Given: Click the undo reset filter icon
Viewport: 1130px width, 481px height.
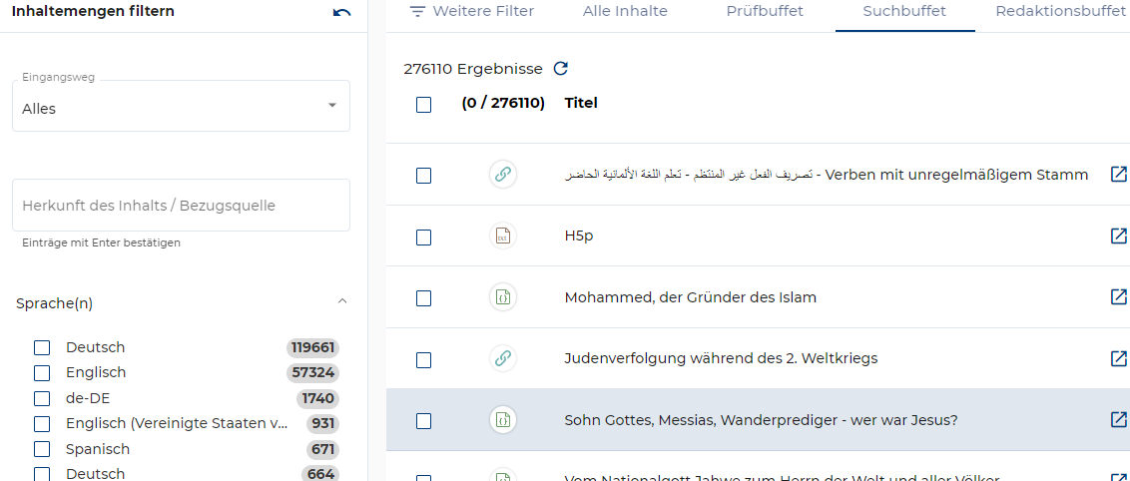Looking at the screenshot, I should coord(341,13).
